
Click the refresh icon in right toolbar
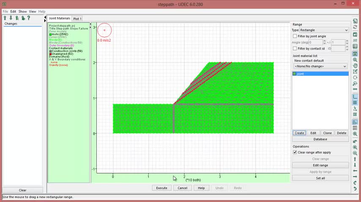[x=355, y=27]
